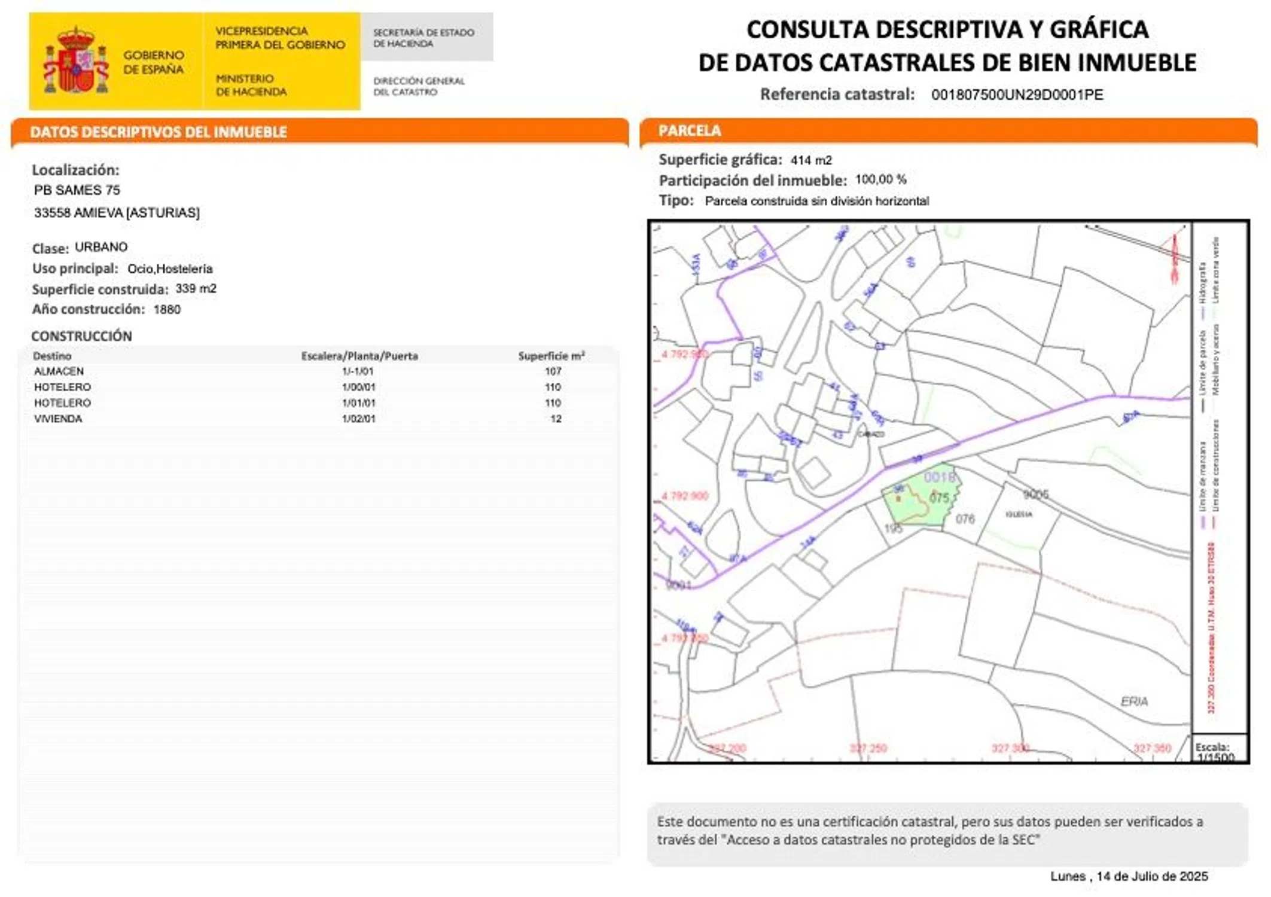The height and width of the screenshot is (897, 1271).
Task: Click the DATOS DESCRIPTIVOS DEL INMUEBLE header
Action: pyautogui.click(x=159, y=132)
